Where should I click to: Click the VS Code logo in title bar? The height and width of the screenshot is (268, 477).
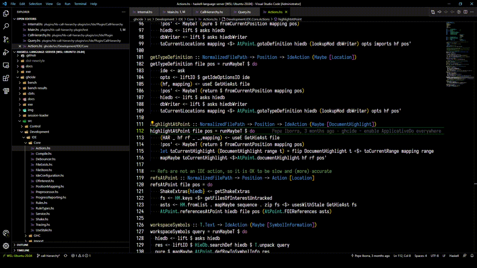pyautogui.click(x=4, y=4)
